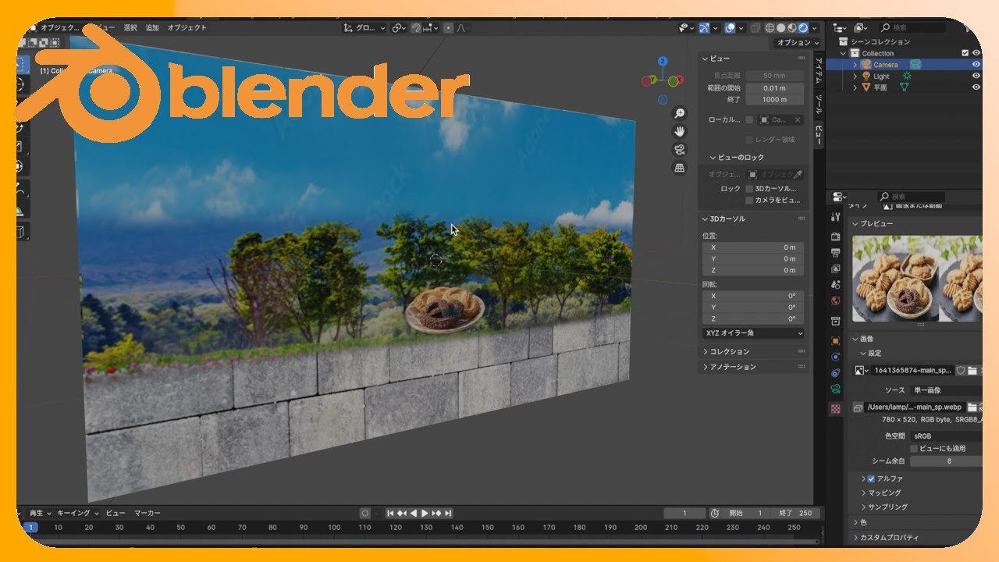Click the eyedropper in lock object field
Image resolution: width=999 pixels, height=562 pixels.
(798, 175)
